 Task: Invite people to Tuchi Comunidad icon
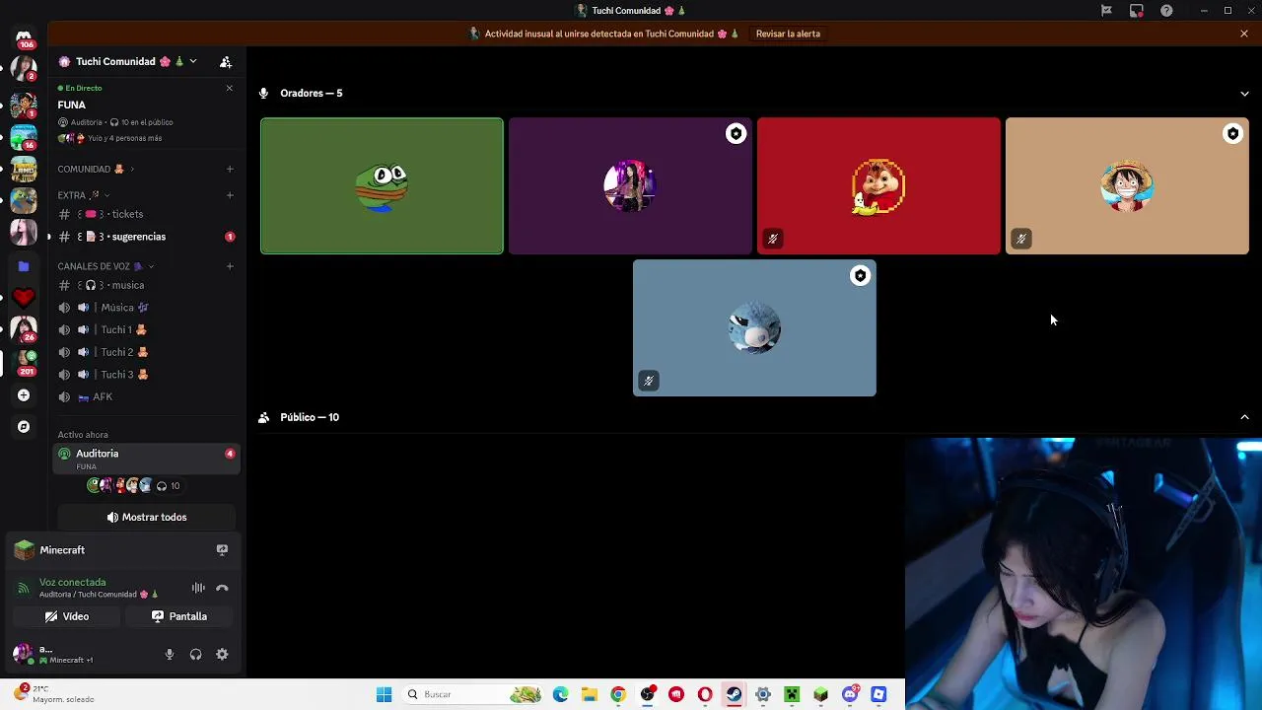pyautogui.click(x=226, y=61)
